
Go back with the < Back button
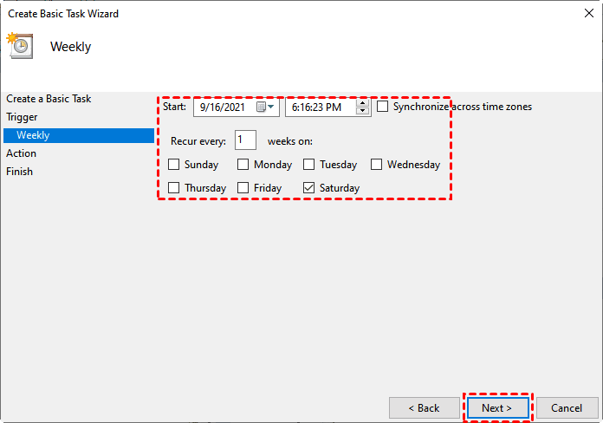point(425,407)
